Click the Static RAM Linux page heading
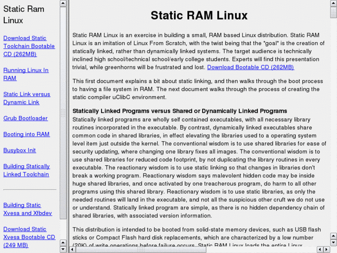Image resolution: width=337 pixels, height=253 pixels. point(199,15)
